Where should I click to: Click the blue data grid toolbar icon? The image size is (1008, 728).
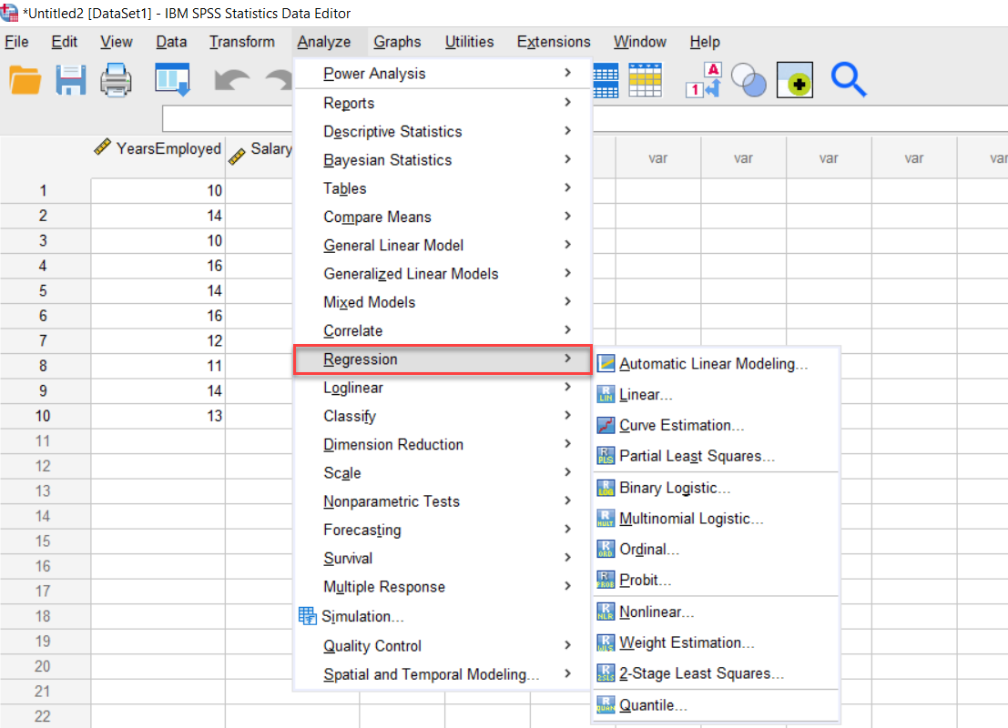coord(606,80)
